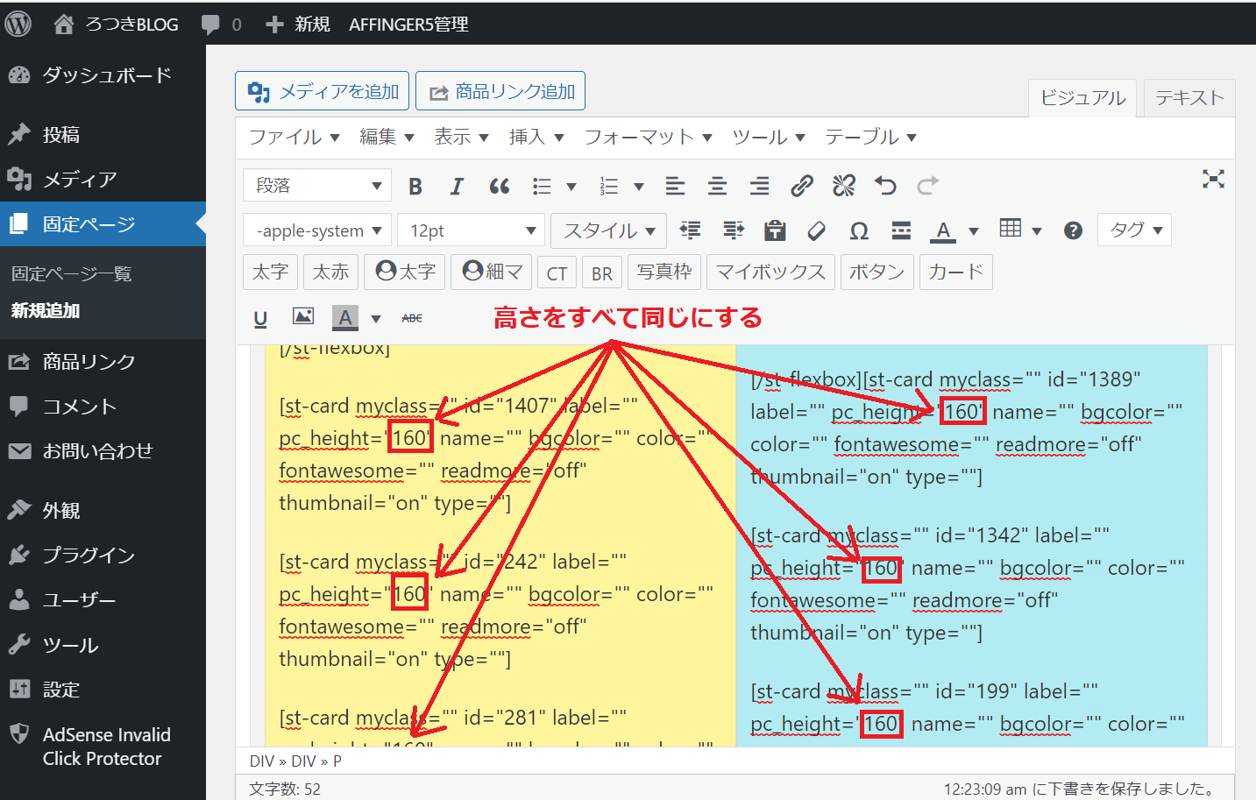Open the ツール editor toolbar menu
The width and height of the screenshot is (1256, 800).
coord(769,137)
